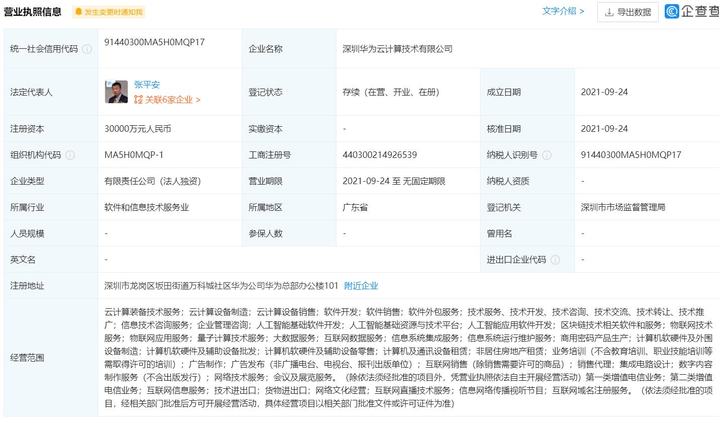Click the 曾用名 label
The width and height of the screenshot is (719, 421).
[x=499, y=233]
